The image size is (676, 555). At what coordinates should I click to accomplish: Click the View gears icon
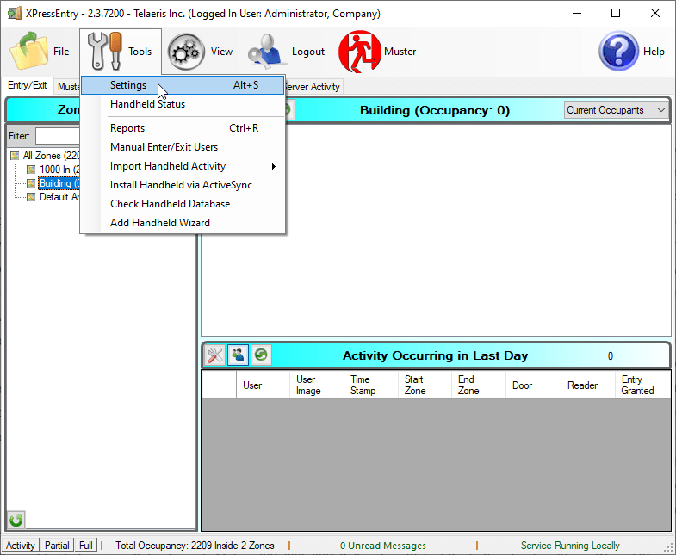click(186, 52)
